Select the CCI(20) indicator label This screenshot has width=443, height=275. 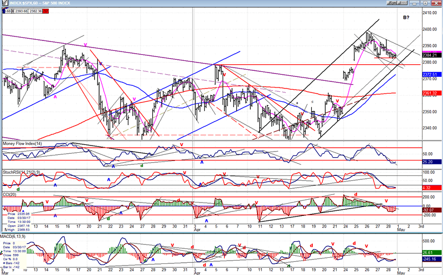[x=10, y=193]
